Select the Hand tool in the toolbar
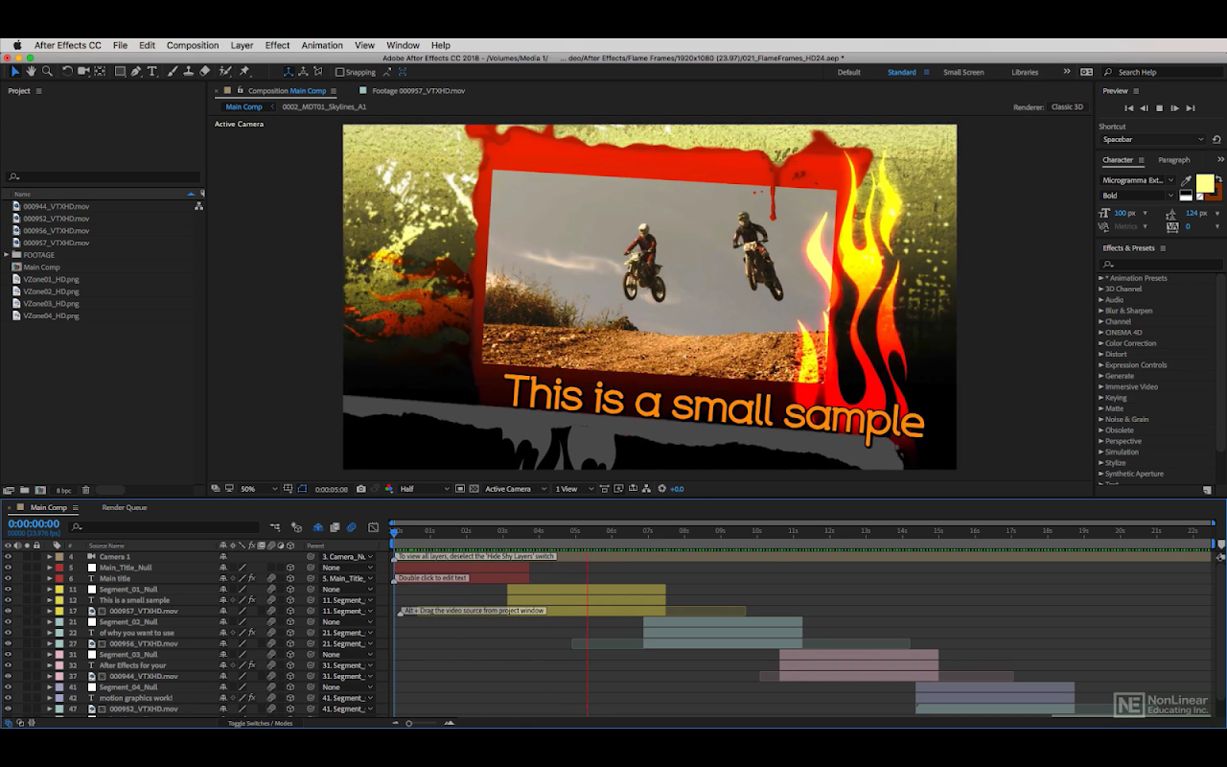 (31, 72)
